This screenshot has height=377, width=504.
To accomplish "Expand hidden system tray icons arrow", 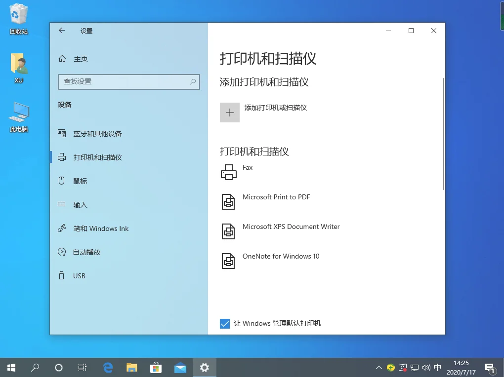I will [x=379, y=368].
